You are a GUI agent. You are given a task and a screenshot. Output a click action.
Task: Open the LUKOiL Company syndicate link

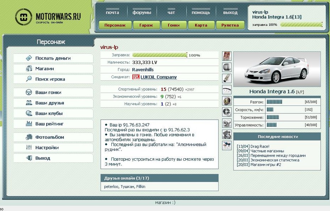(159, 77)
